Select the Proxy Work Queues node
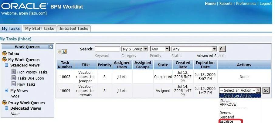Image resolution: width=275 pixels, height=123 pixels. [26, 103]
